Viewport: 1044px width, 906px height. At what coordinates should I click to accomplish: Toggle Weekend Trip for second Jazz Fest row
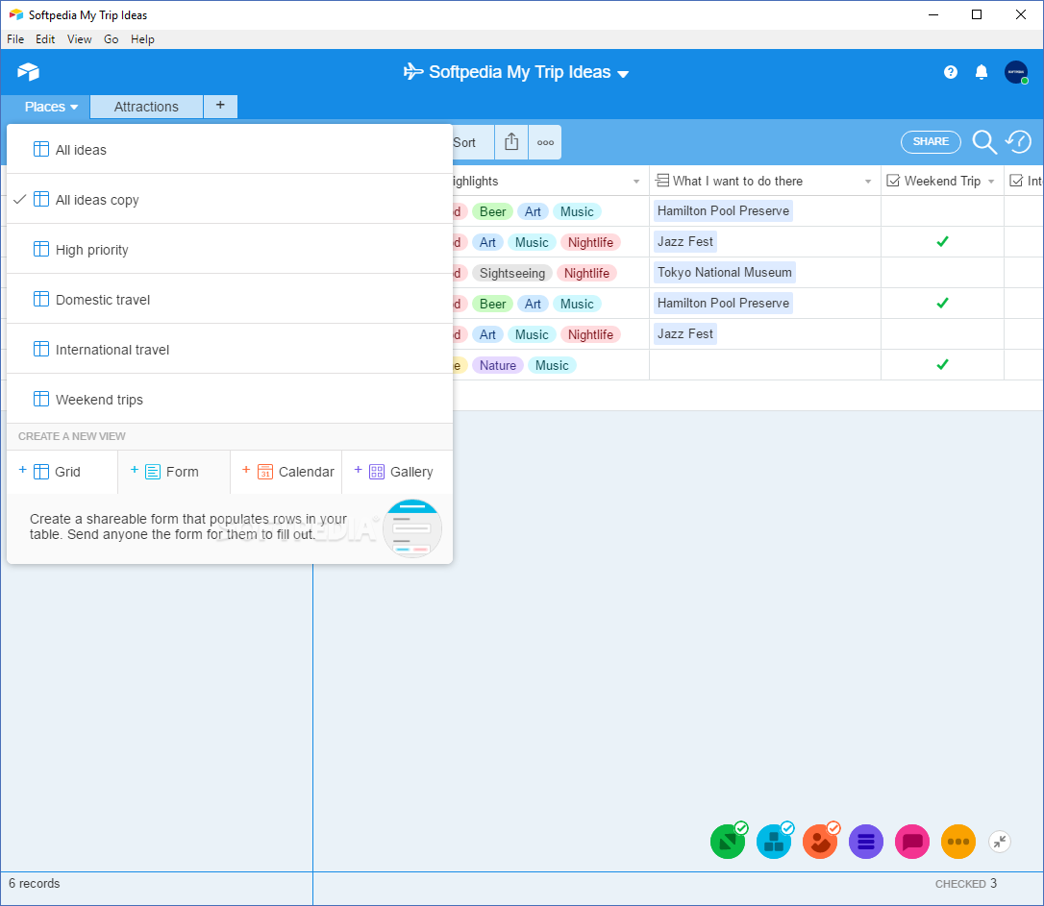pyautogui.click(x=942, y=334)
